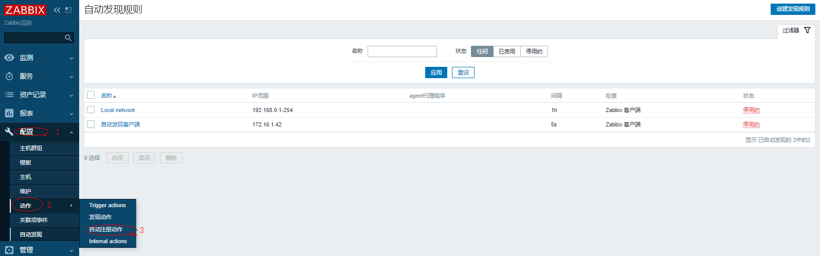Expand the 资产记录 menu chevron
The height and width of the screenshot is (256, 820).
71,95
